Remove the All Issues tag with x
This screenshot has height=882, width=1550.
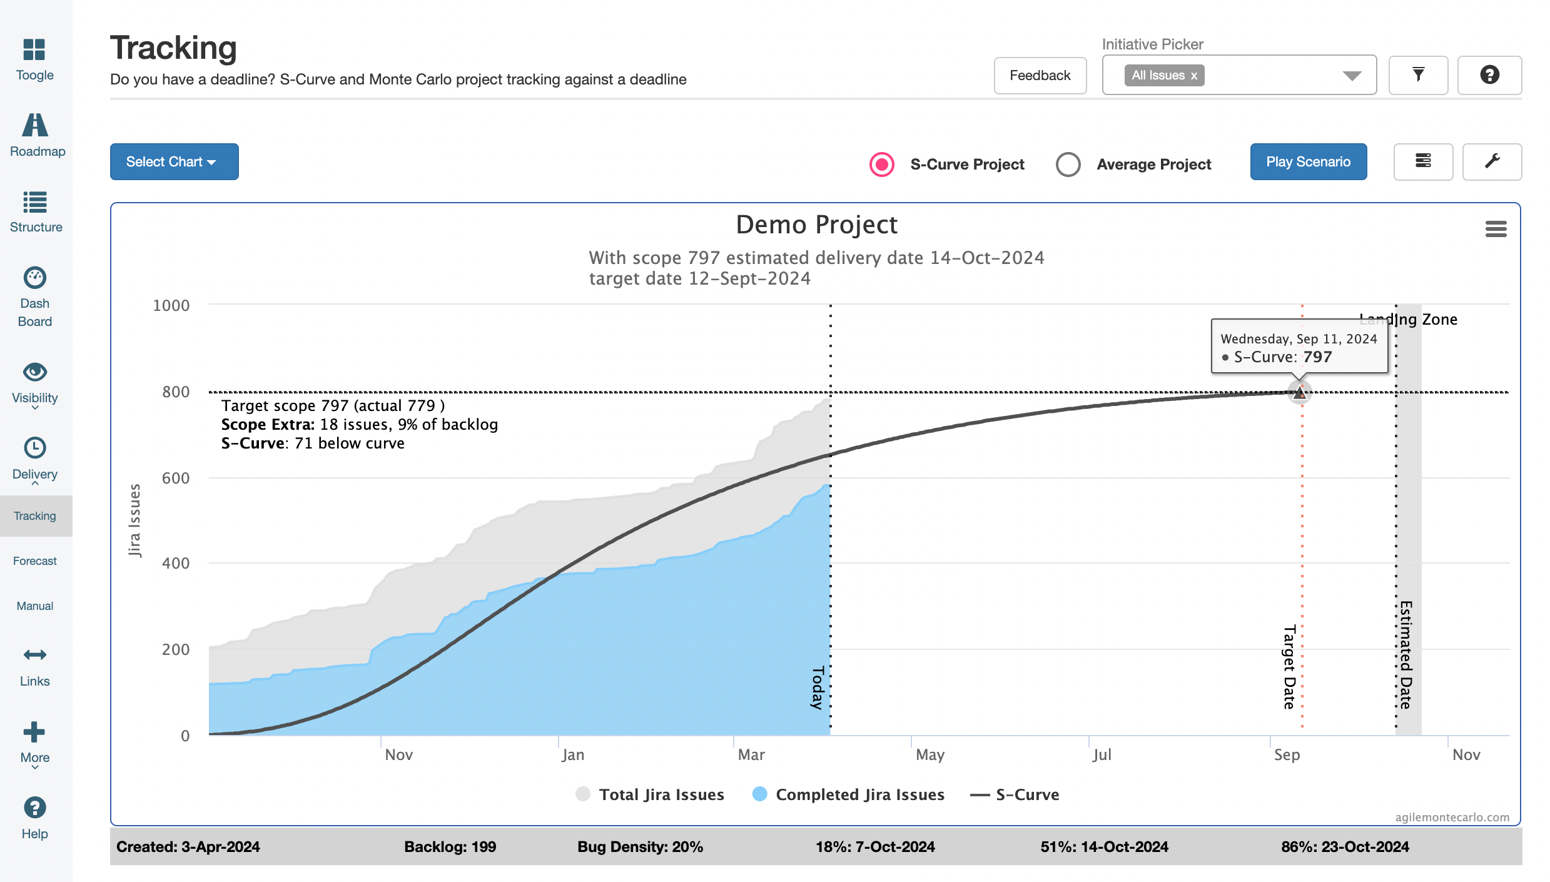point(1193,76)
